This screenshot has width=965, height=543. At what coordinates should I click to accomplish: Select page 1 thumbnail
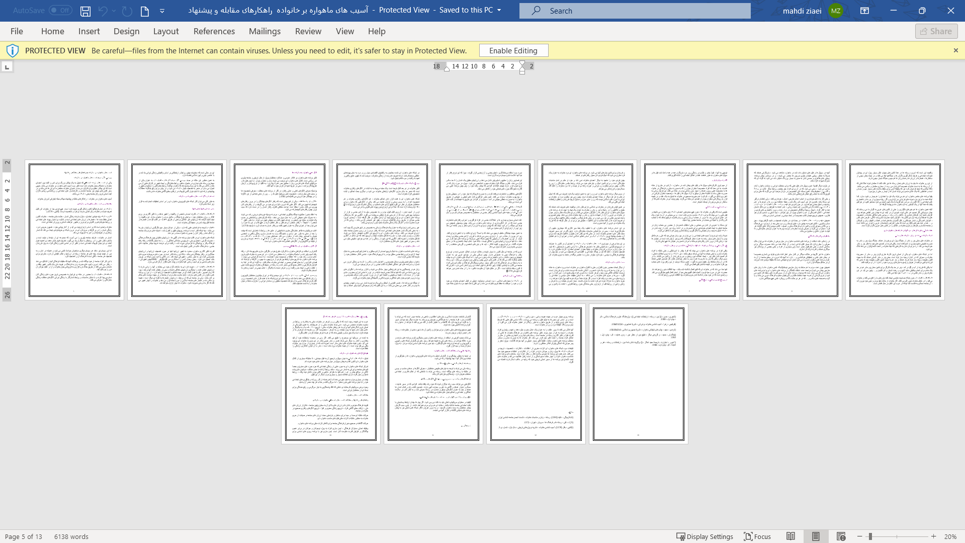(74, 230)
